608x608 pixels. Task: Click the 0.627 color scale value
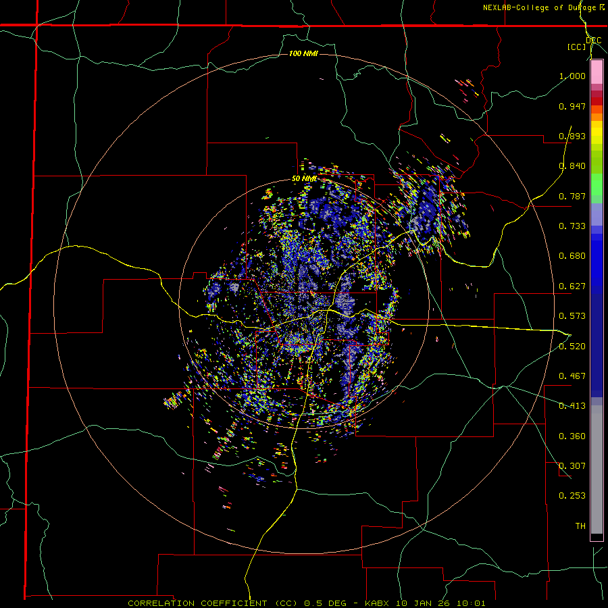click(x=572, y=286)
